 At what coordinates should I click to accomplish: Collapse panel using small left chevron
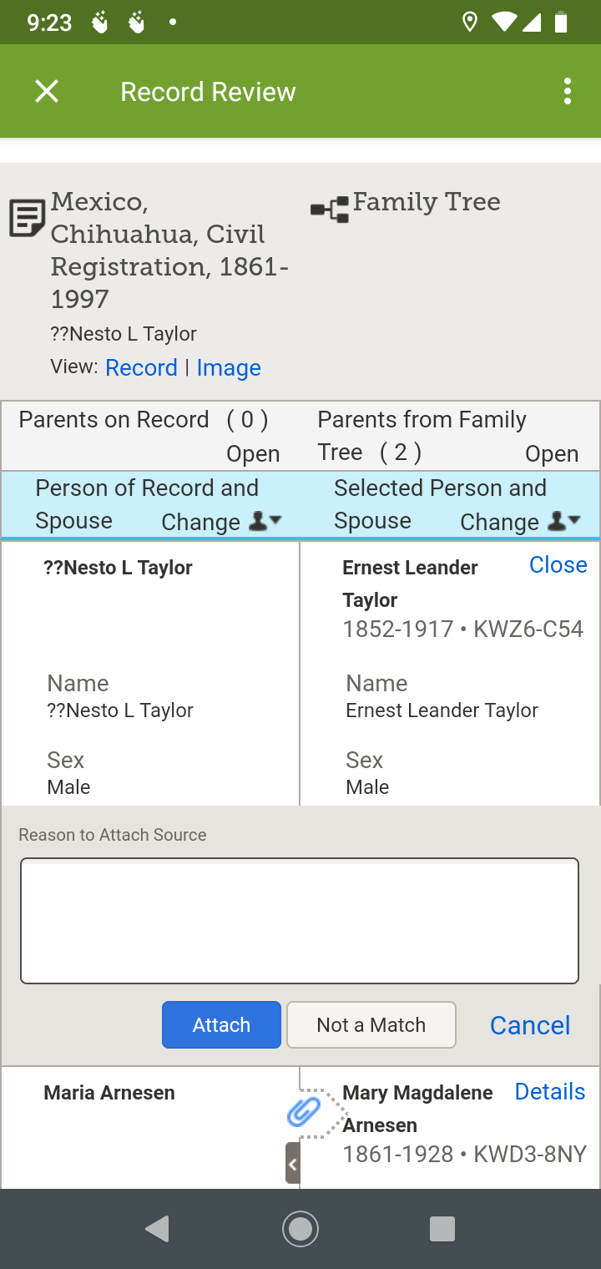pyautogui.click(x=292, y=1163)
